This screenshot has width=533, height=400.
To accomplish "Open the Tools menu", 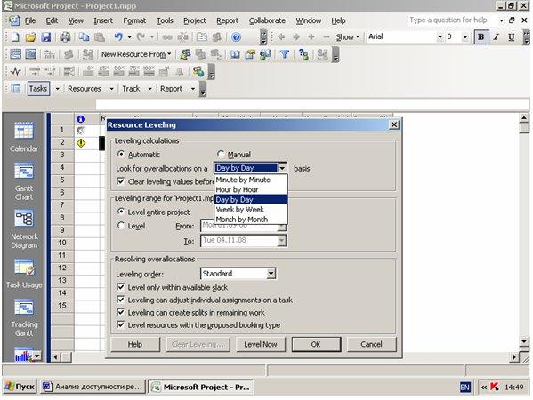I will (x=165, y=20).
